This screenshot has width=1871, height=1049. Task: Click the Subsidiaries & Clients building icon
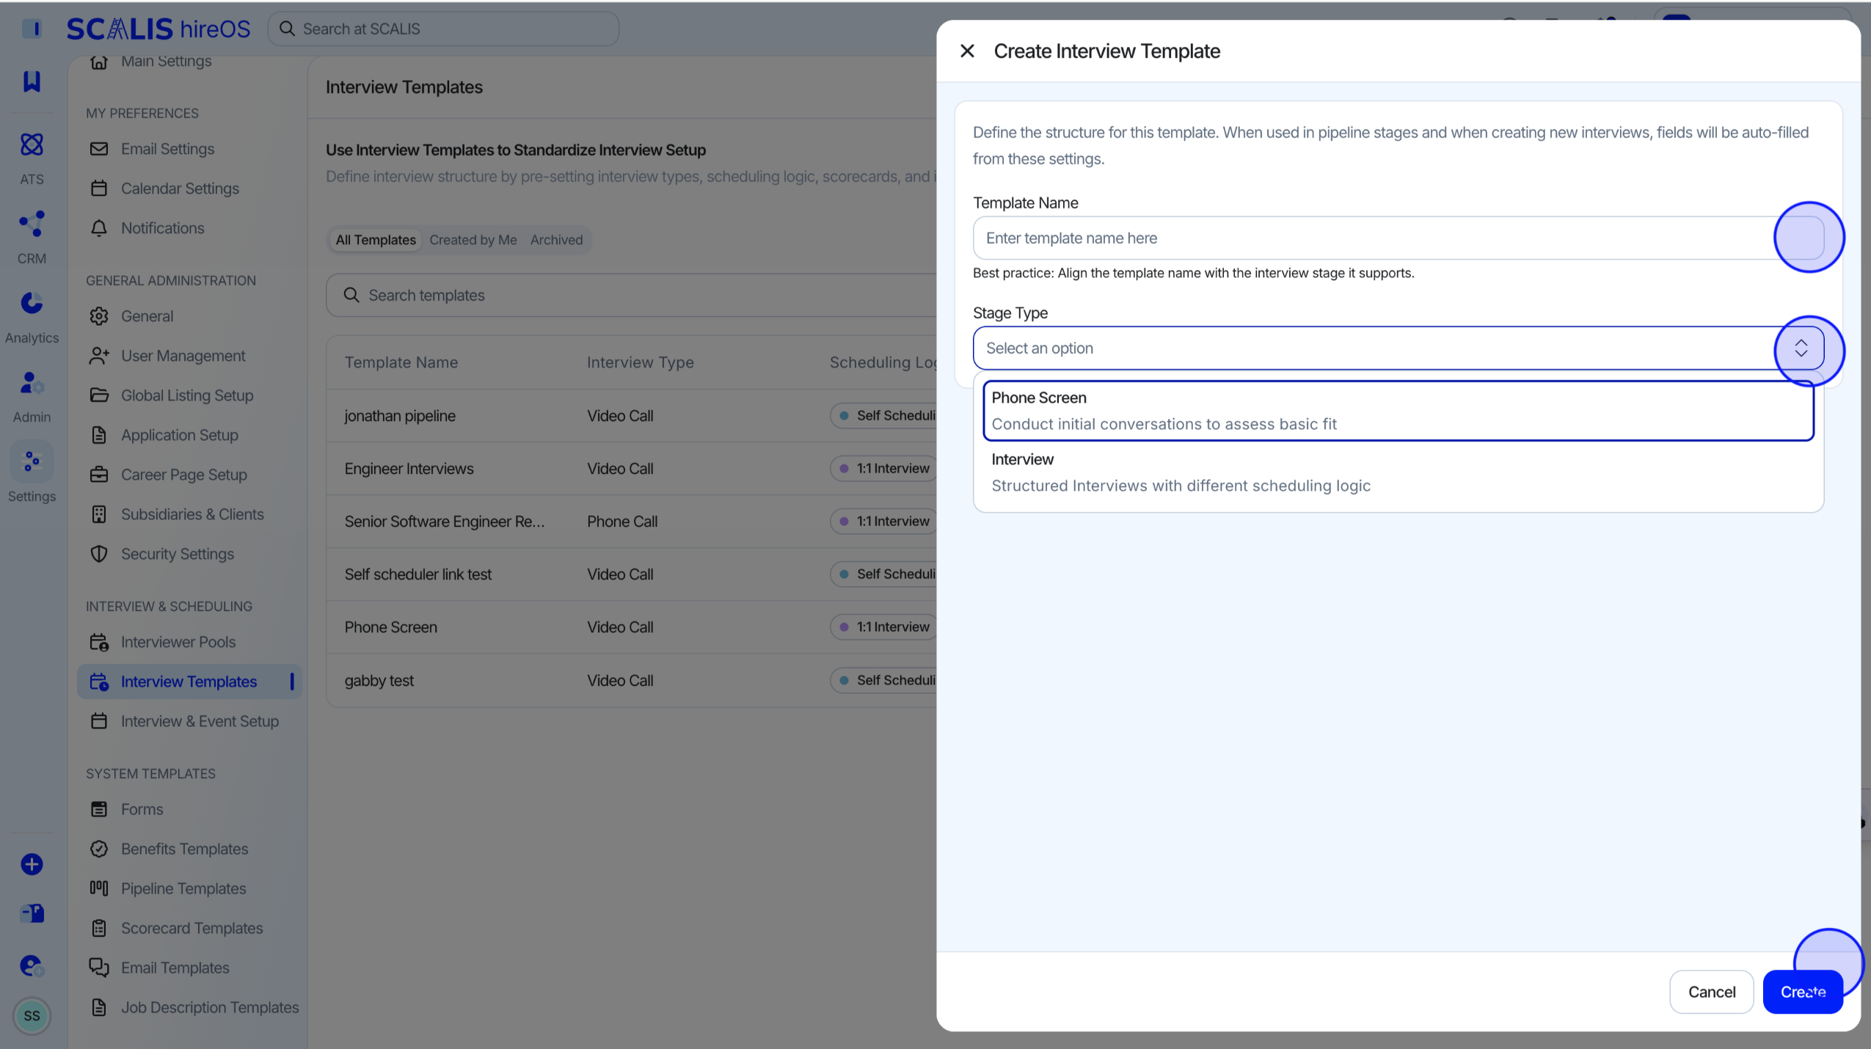click(99, 514)
